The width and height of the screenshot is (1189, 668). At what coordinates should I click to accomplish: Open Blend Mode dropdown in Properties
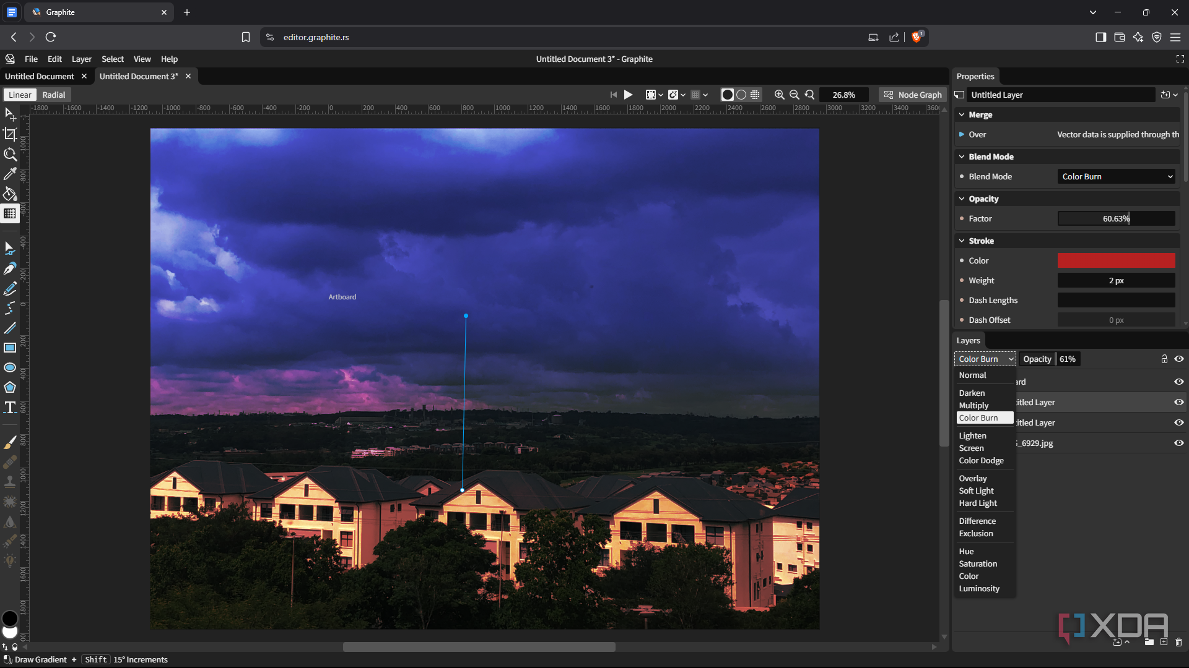pos(1116,176)
